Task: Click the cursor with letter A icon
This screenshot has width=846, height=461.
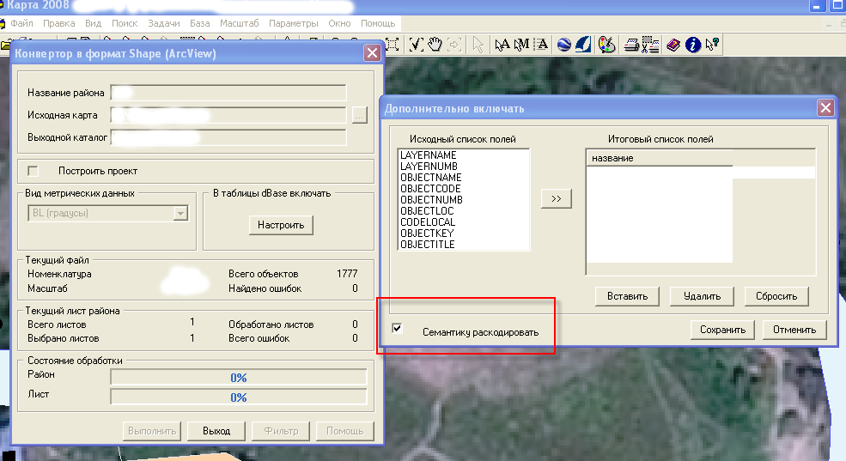Action: click(x=502, y=45)
